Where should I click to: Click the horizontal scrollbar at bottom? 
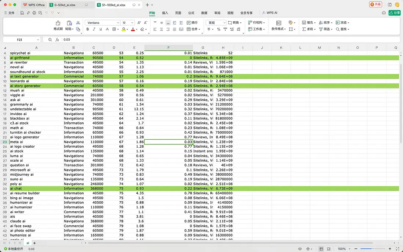230,243
